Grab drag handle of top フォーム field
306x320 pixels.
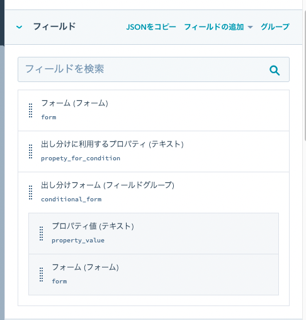click(30, 110)
